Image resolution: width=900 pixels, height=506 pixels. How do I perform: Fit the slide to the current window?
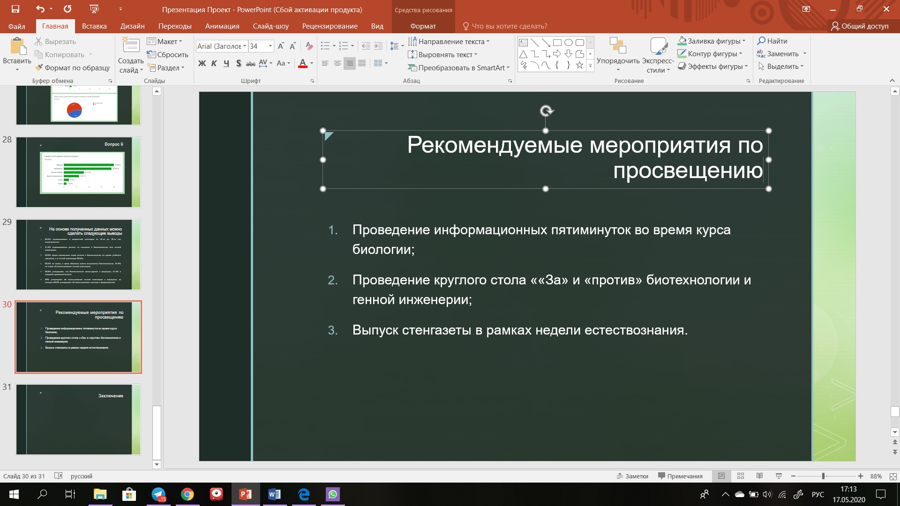coord(892,476)
